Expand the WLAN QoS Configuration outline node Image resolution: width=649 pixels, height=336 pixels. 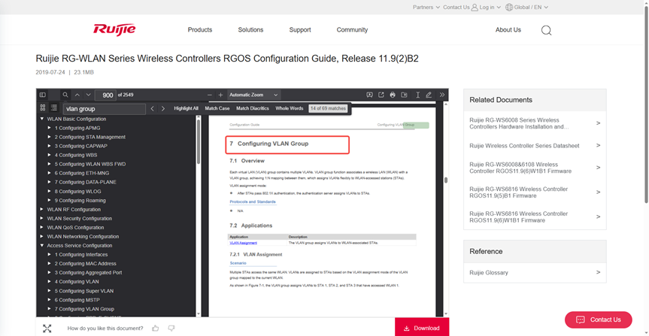(x=42, y=228)
